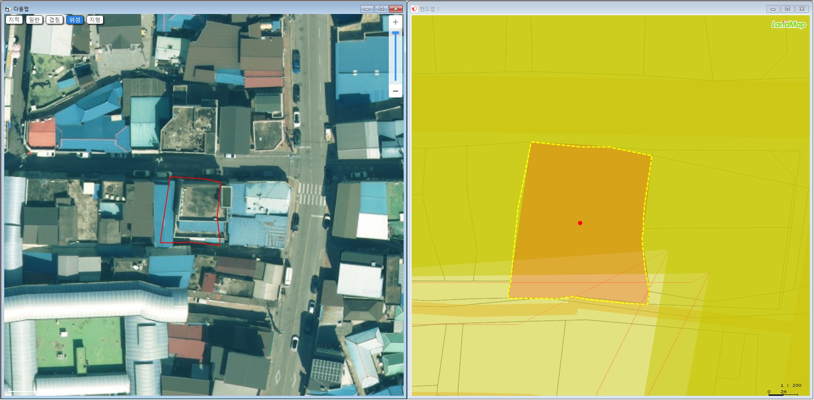
Task: Restore the 랜드맵 1 window
Action: coord(787,9)
